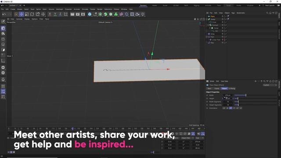Click the back arrow in Attribute Manager
Image resolution: width=281 pixels, height=158 pixels.
pos(256,81)
